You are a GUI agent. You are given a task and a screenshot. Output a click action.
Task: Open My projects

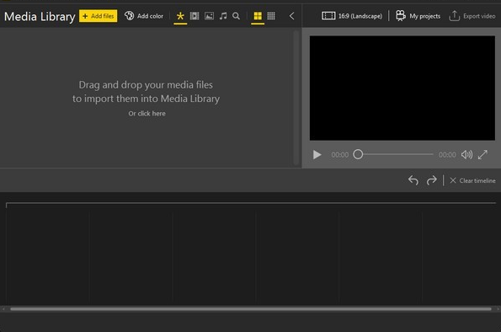[x=418, y=16]
